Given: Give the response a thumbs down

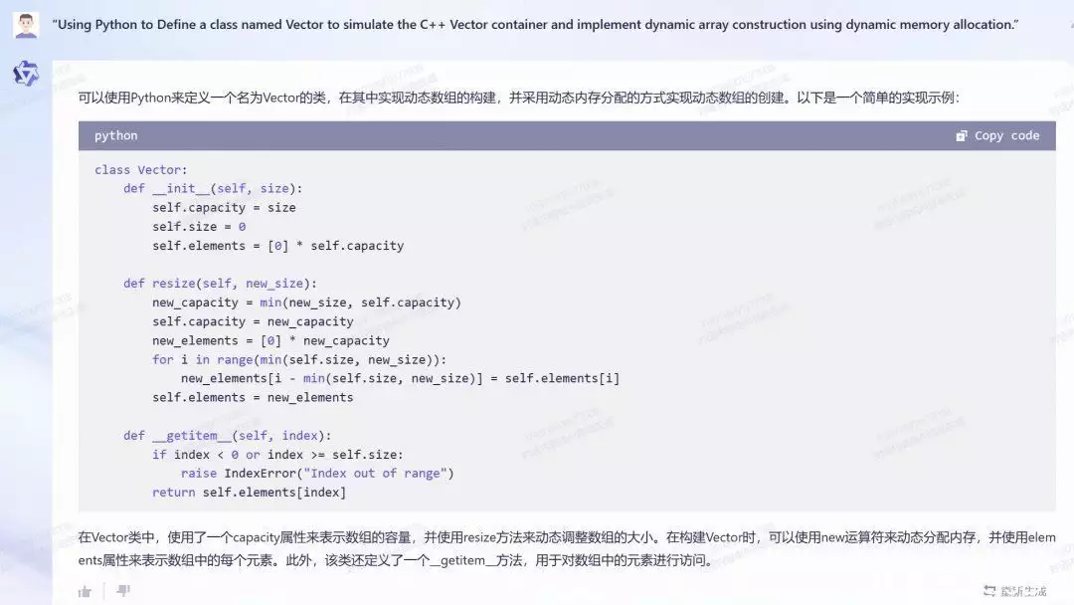Looking at the screenshot, I should pyautogui.click(x=121, y=591).
